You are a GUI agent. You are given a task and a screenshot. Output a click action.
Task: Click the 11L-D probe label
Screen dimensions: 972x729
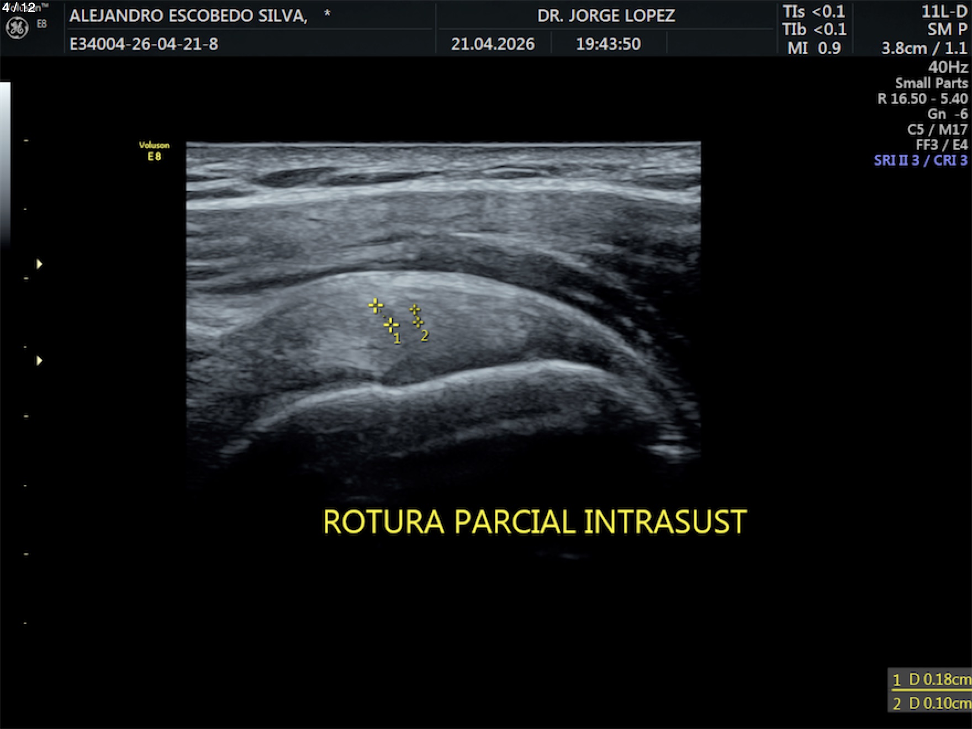point(944,12)
